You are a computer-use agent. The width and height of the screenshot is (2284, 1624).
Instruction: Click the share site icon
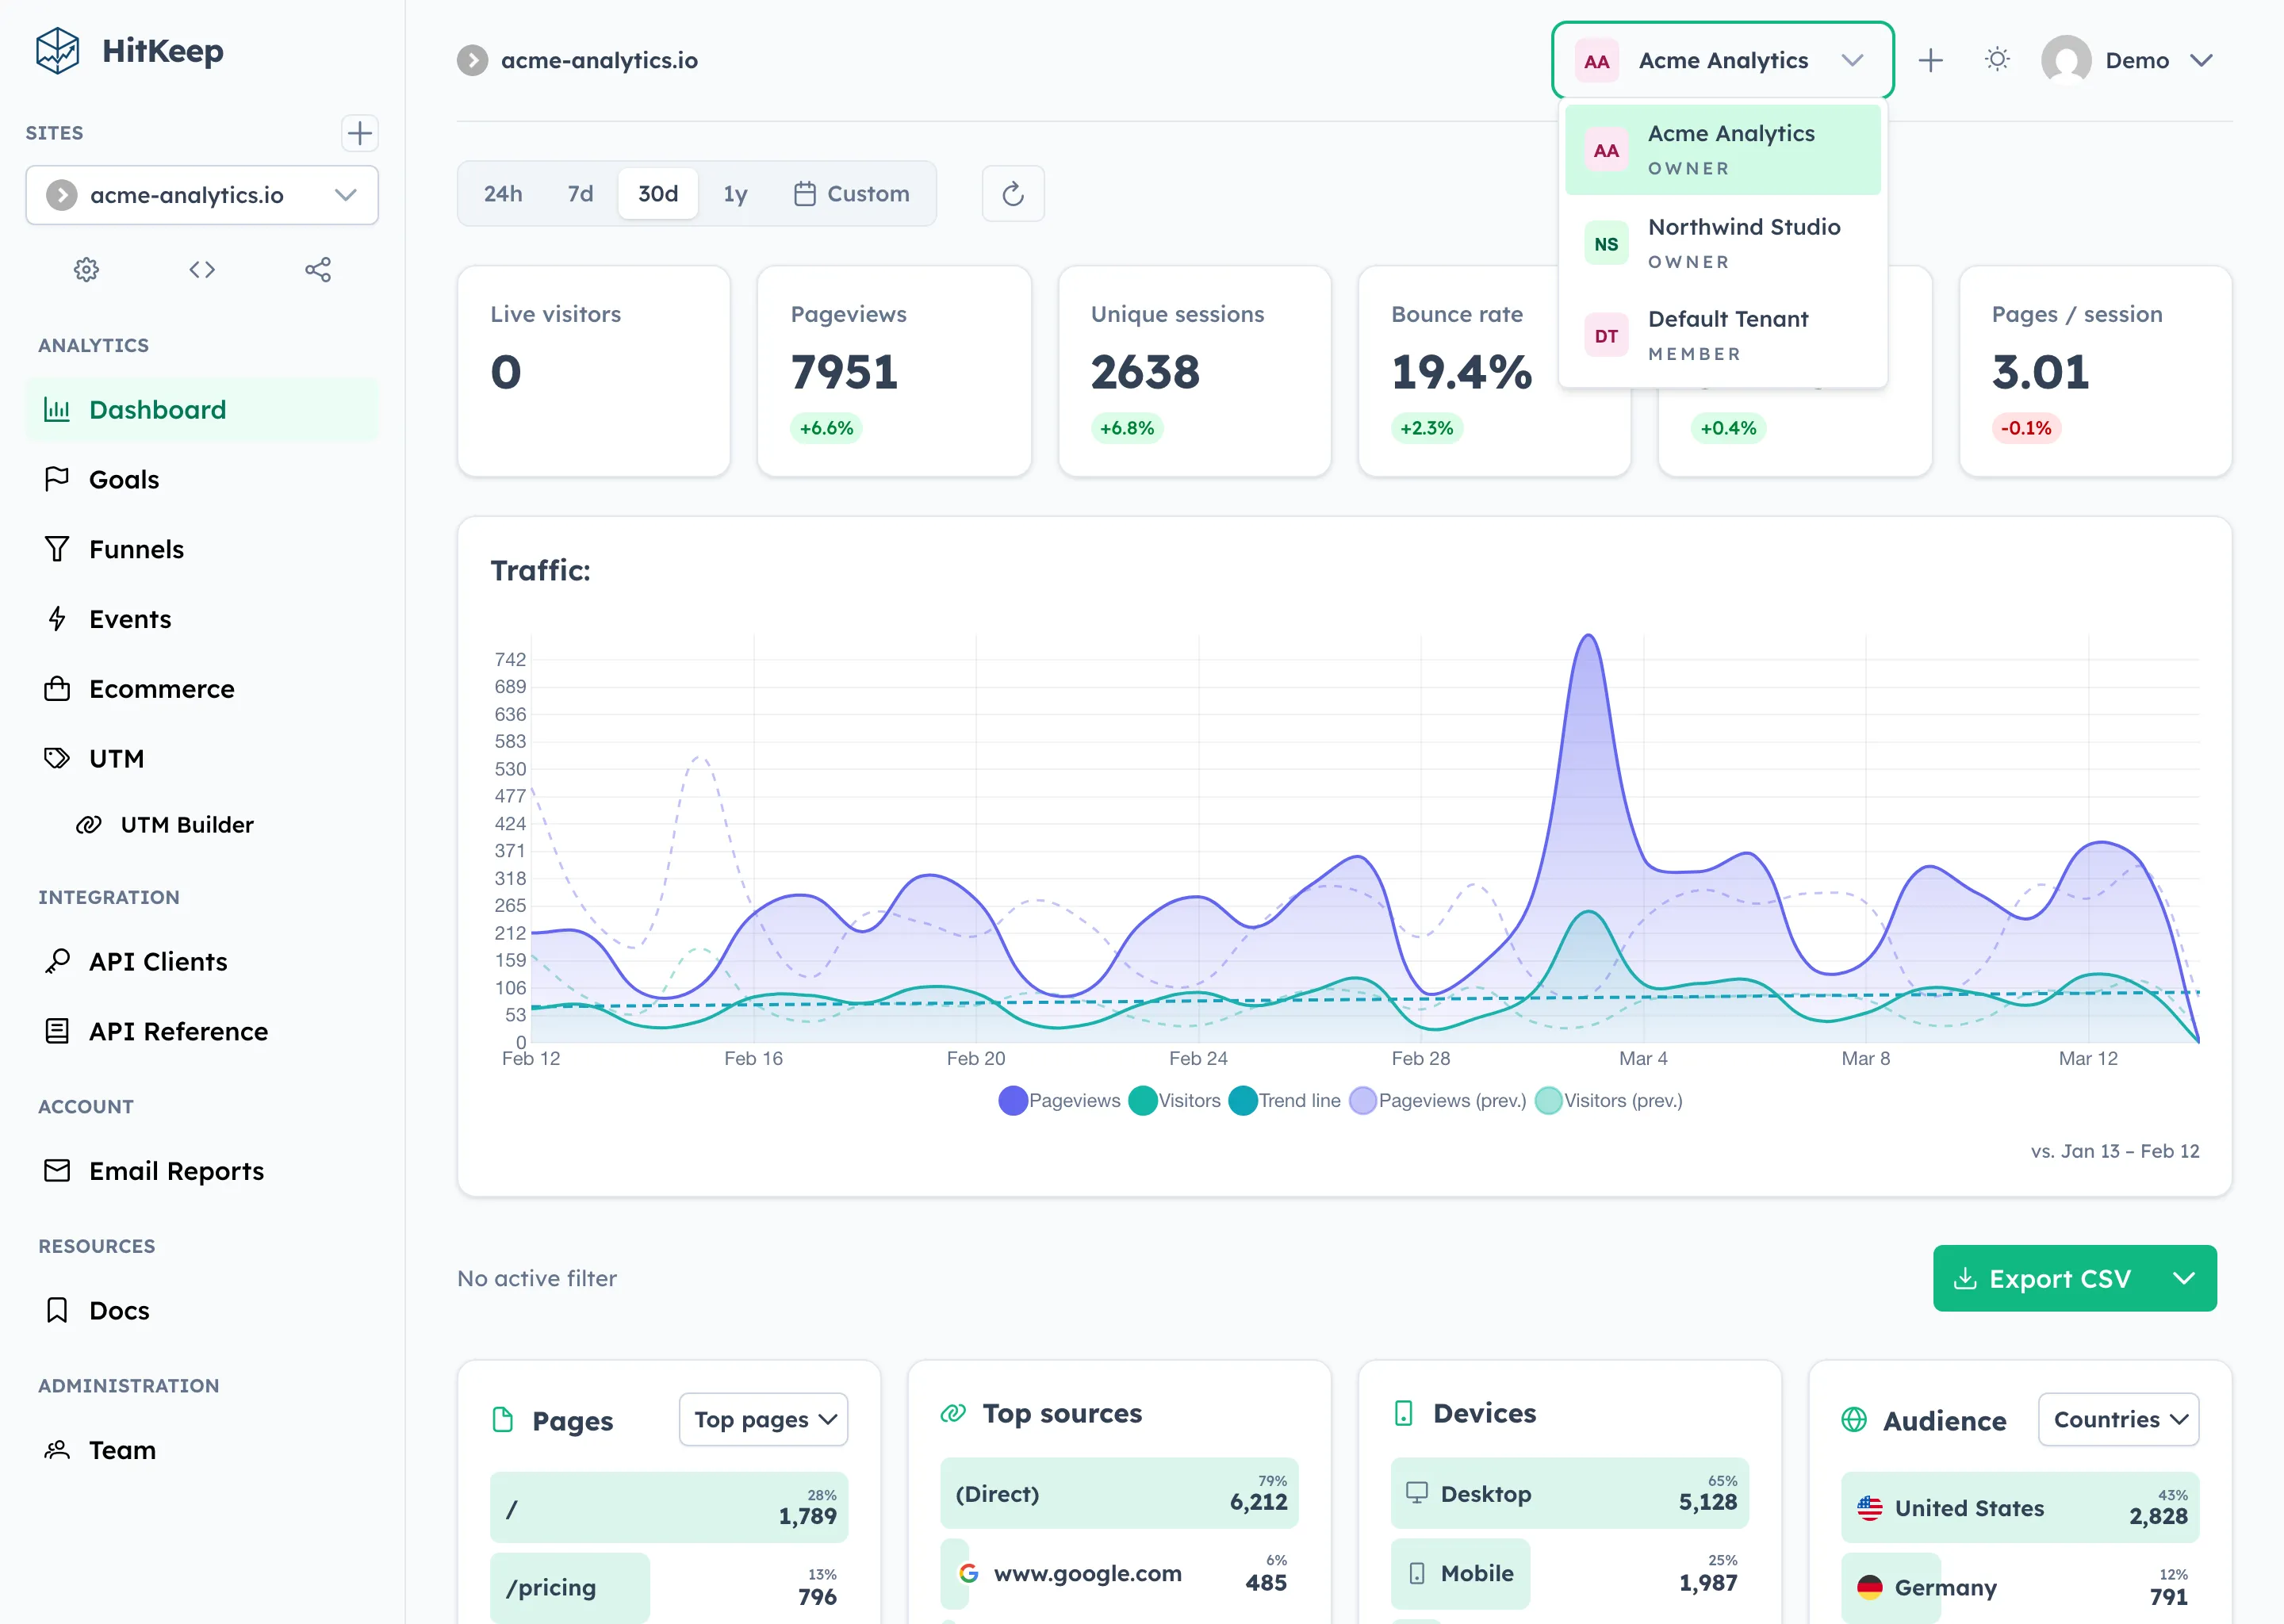tap(318, 270)
